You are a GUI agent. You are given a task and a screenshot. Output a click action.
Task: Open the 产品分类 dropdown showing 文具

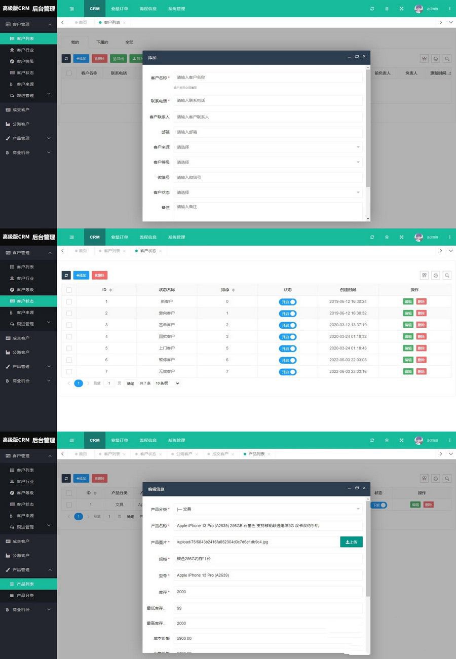point(269,509)
